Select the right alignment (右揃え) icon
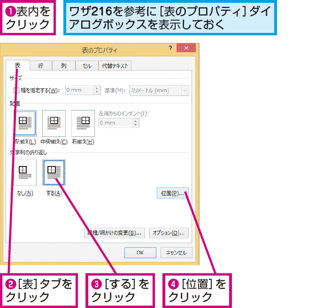The height and width of the screenshot is (308, 313). coord(83,123)
